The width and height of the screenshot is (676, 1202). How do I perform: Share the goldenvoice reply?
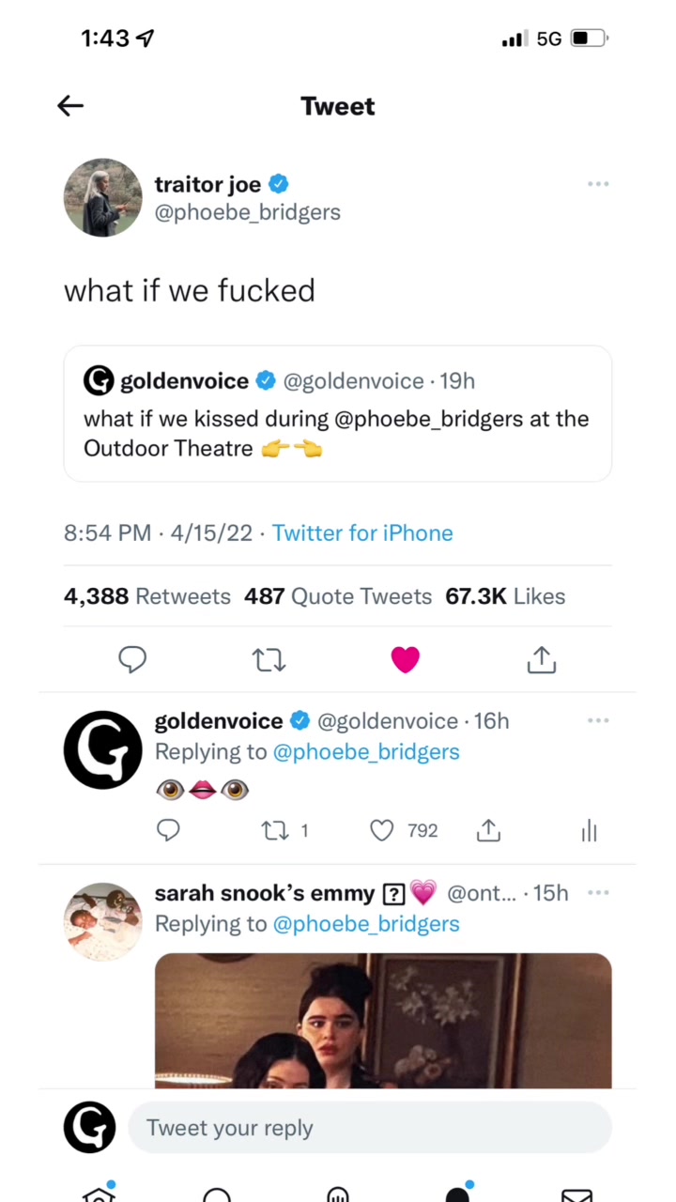(x=488, y=830)
